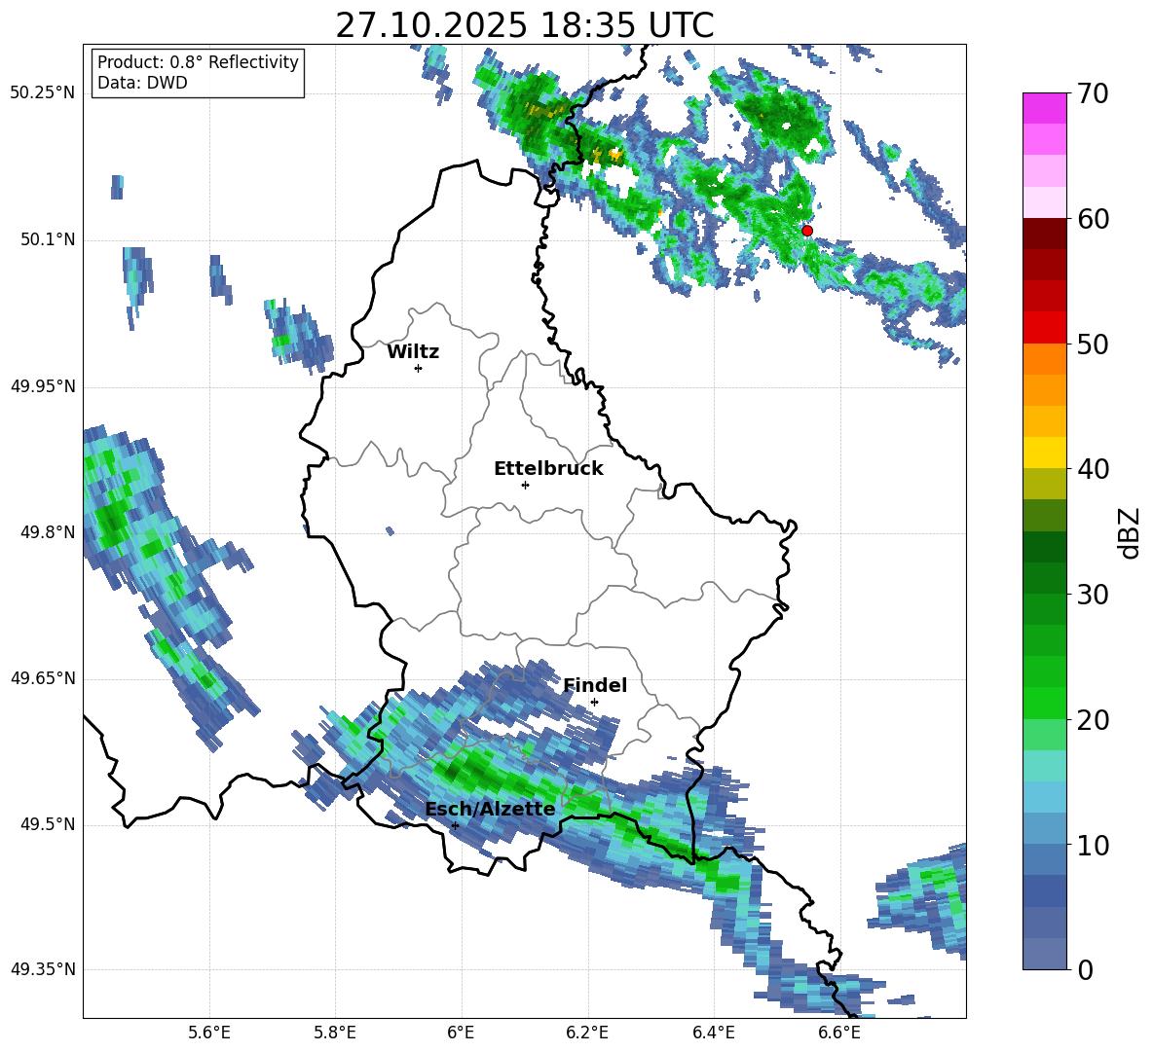The image size is (1153, 1052).
Task: Click the cross marker below Ettelbruck
Action: coord(525,485)
